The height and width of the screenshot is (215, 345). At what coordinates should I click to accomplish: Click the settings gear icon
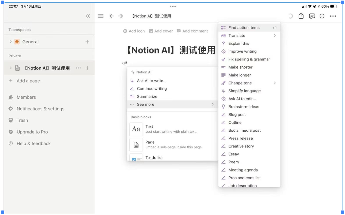click(x=11, y=109)
